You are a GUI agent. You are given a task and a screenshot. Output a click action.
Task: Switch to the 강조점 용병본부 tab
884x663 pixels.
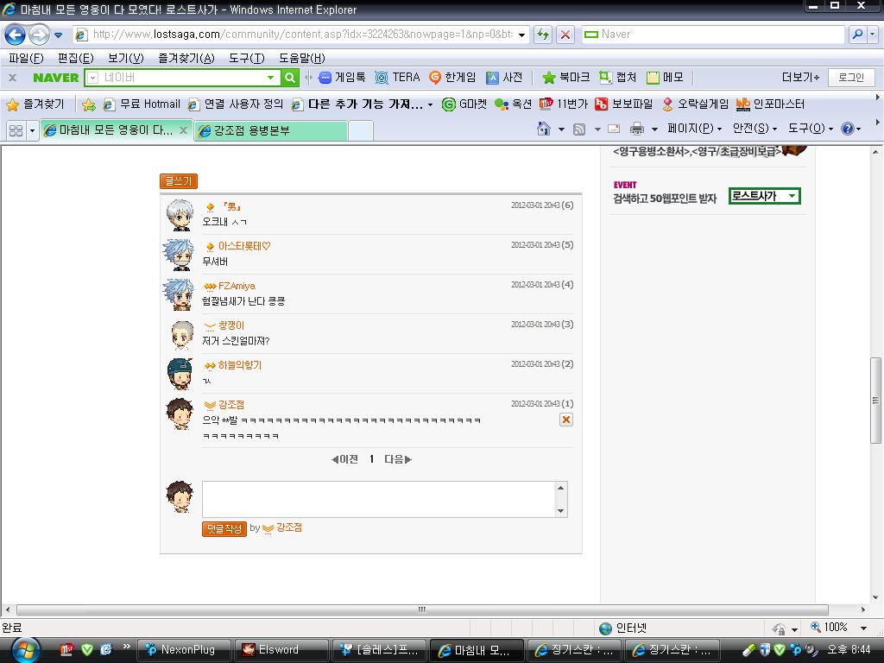(x=270, y=130)
